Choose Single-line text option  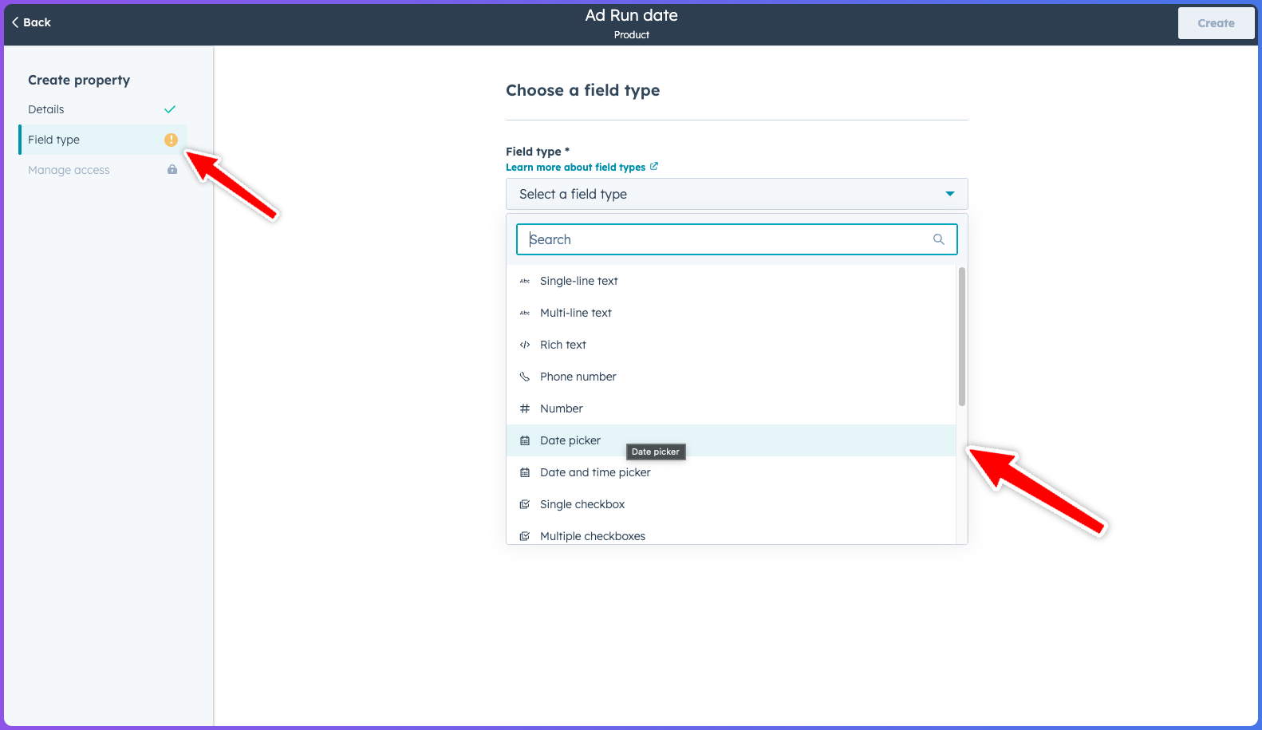coord(731,281)
